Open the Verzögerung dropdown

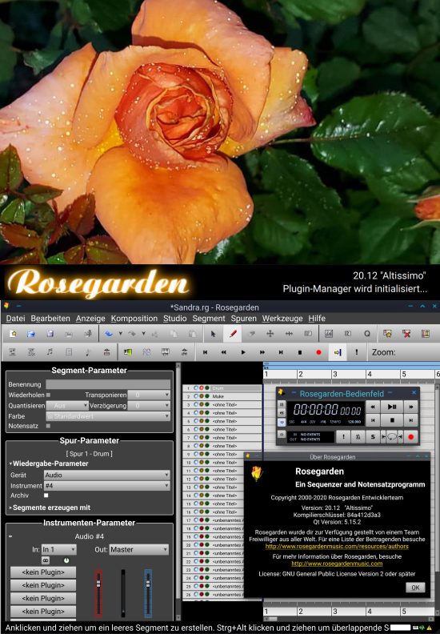[x=149, y=405]
